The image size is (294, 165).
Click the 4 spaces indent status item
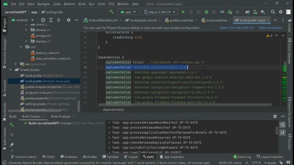coord(270,163)
